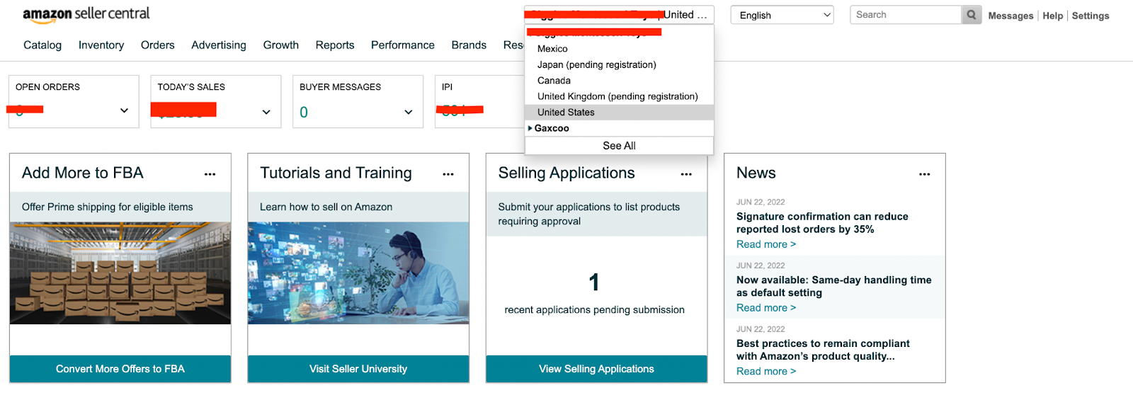This screenshot has width=1133, height=400.
Task: Click the Help link in the header
Action: pyautogui.click(x=1052, y=16)
